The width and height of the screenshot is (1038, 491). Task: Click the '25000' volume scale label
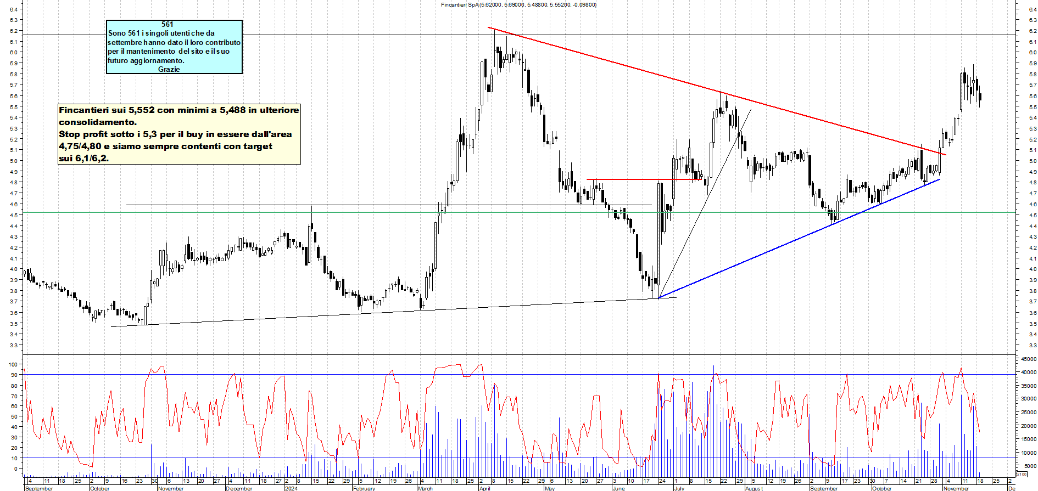point(1029,413)
